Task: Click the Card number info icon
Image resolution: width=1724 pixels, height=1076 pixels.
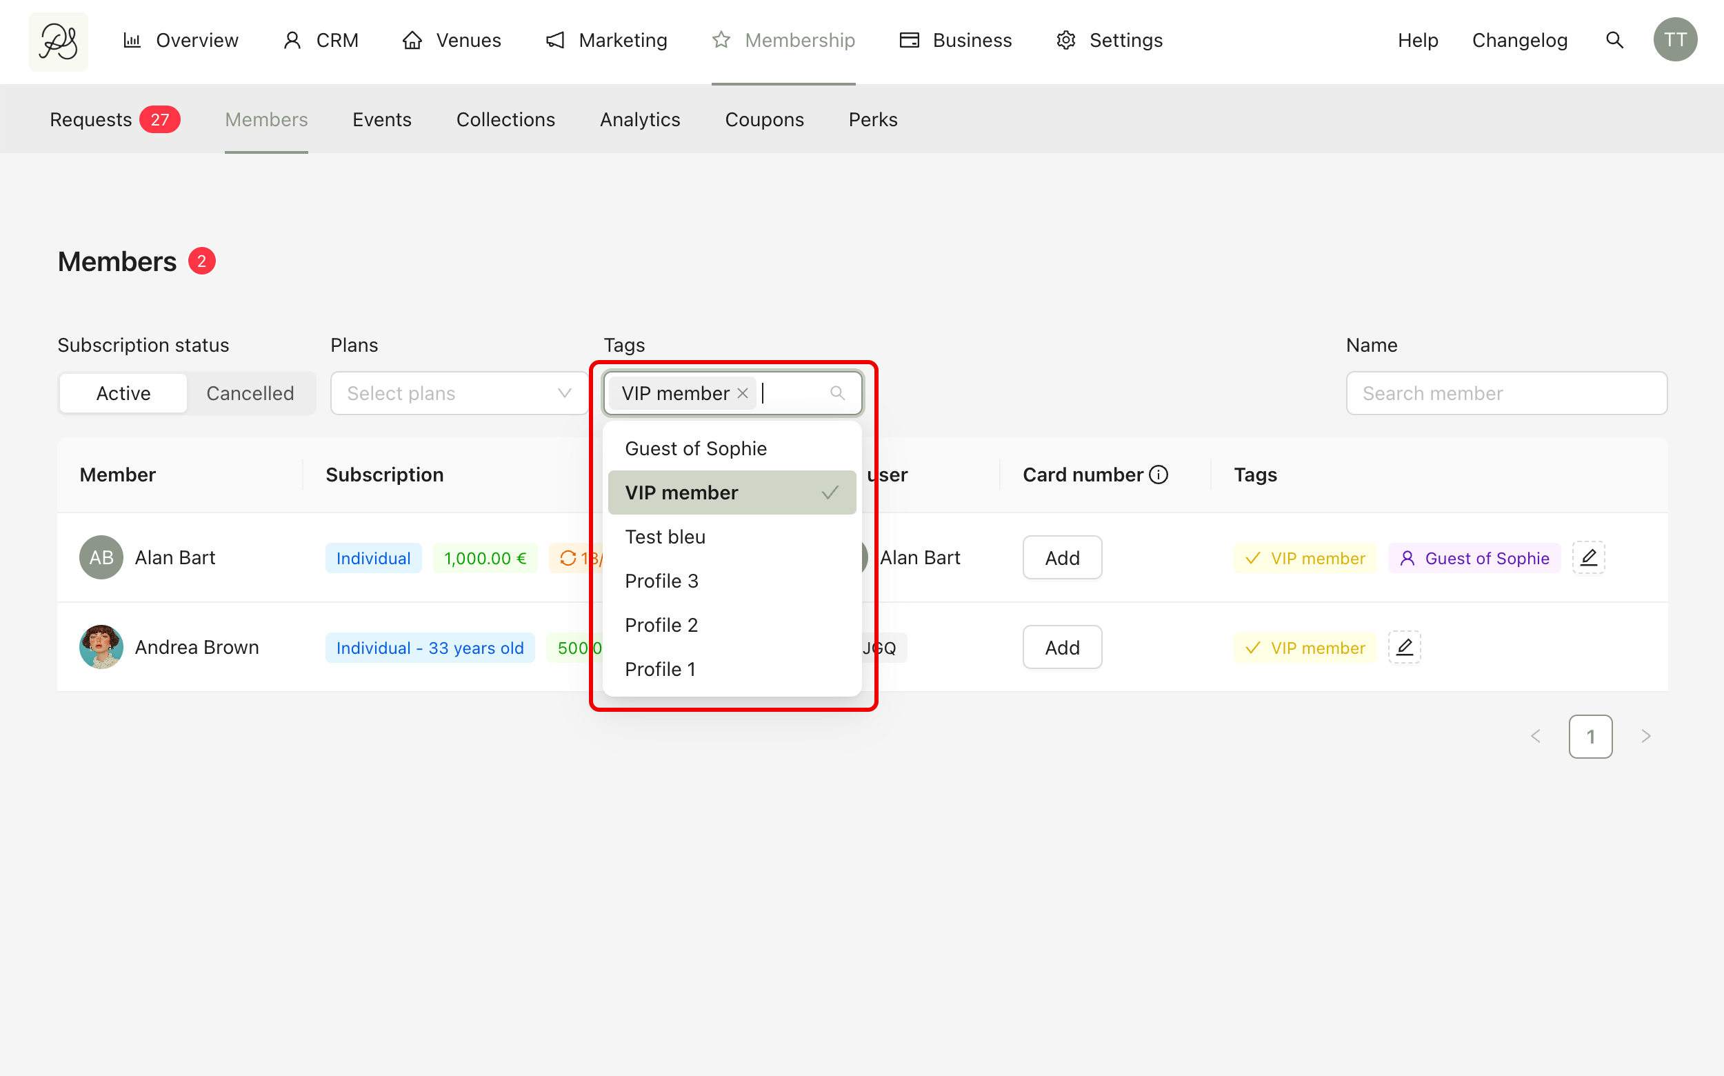Action: (x=1159, y=475)
